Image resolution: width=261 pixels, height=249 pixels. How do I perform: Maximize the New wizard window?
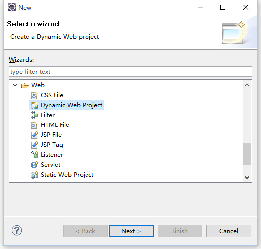223,7
